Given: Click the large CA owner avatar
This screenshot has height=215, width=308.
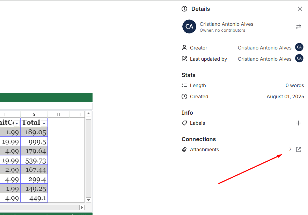Looking at the screenshot, I should point(189,26).
